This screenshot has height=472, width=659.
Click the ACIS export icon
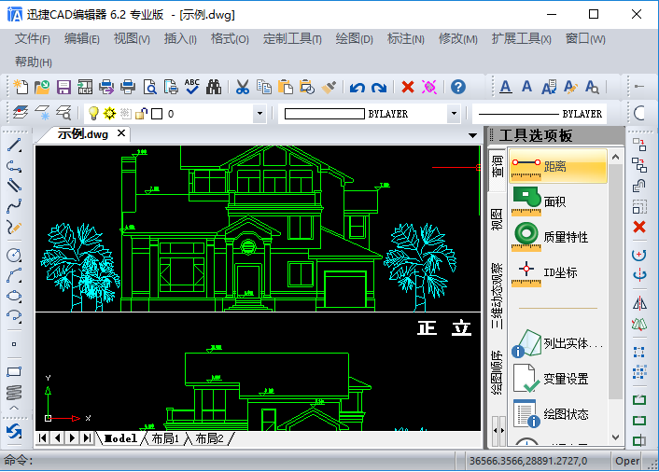85,87
